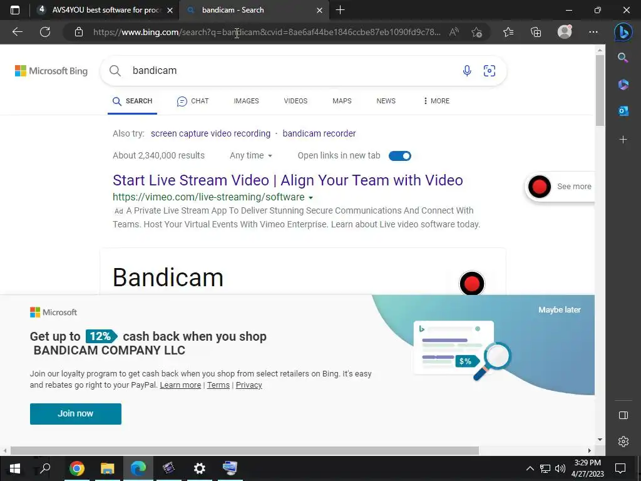This screenshot has height=481, width=641.
Task: Open Windows Settings gear in taskbar
Action: [x=200, y=468]
